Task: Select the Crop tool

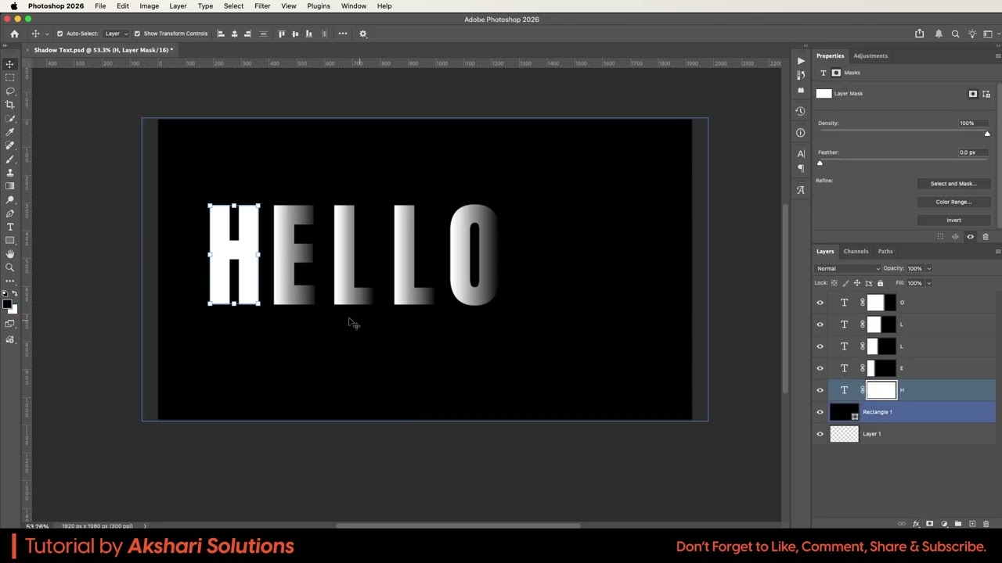Action: [10, 105]
